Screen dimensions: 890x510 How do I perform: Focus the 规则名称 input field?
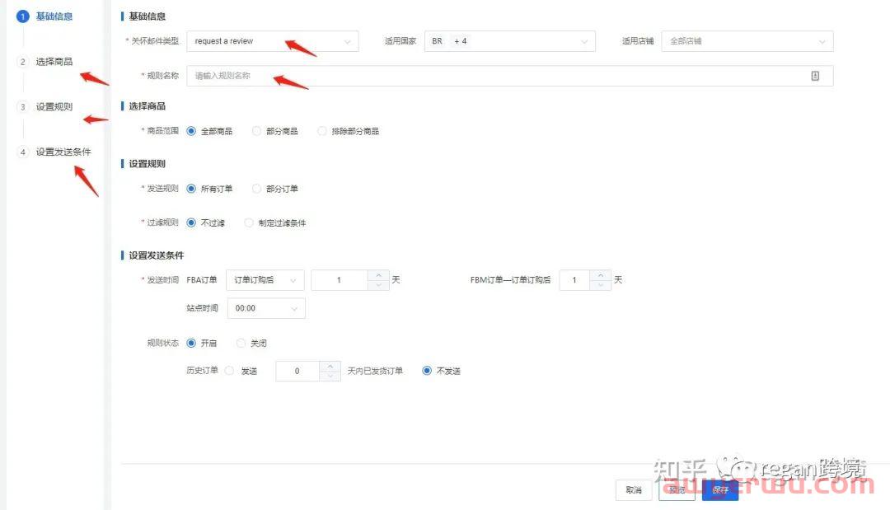click(x=510, y=76)
